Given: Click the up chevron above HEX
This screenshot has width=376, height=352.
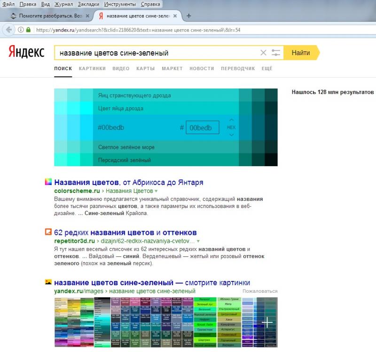Looking at the screenshot, I should [231, 120].
